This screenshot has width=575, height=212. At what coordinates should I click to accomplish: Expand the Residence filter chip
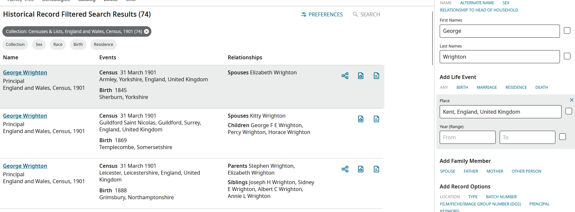pyautogui.click(x=104, y=45)
